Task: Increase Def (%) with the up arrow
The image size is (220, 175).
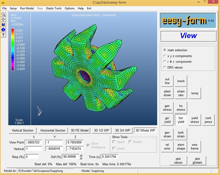Action: pyautogui.click(x=81, y=155)
